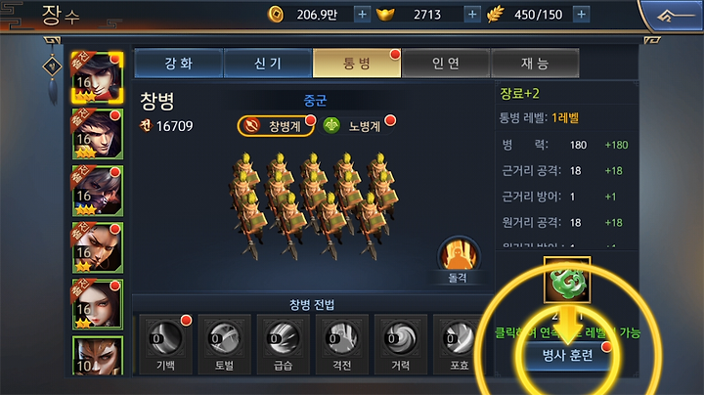704x395 pixels.
Task: Click the green jade dragon item icon
Action: (x=567, y=280)
